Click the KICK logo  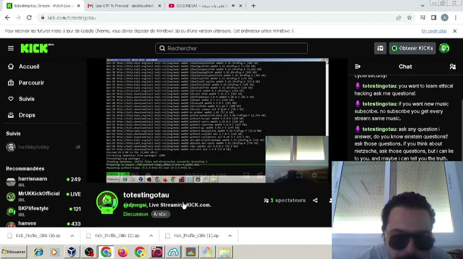click(37, 48)
